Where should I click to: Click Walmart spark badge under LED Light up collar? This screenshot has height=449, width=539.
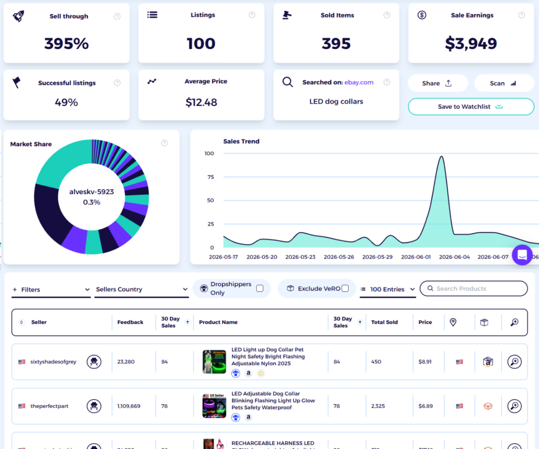(x=261, y=373)
